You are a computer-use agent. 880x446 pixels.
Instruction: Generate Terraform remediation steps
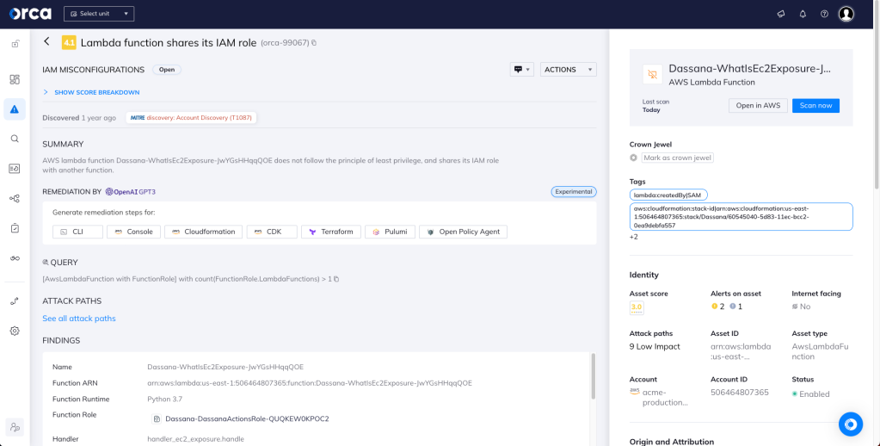331,232
